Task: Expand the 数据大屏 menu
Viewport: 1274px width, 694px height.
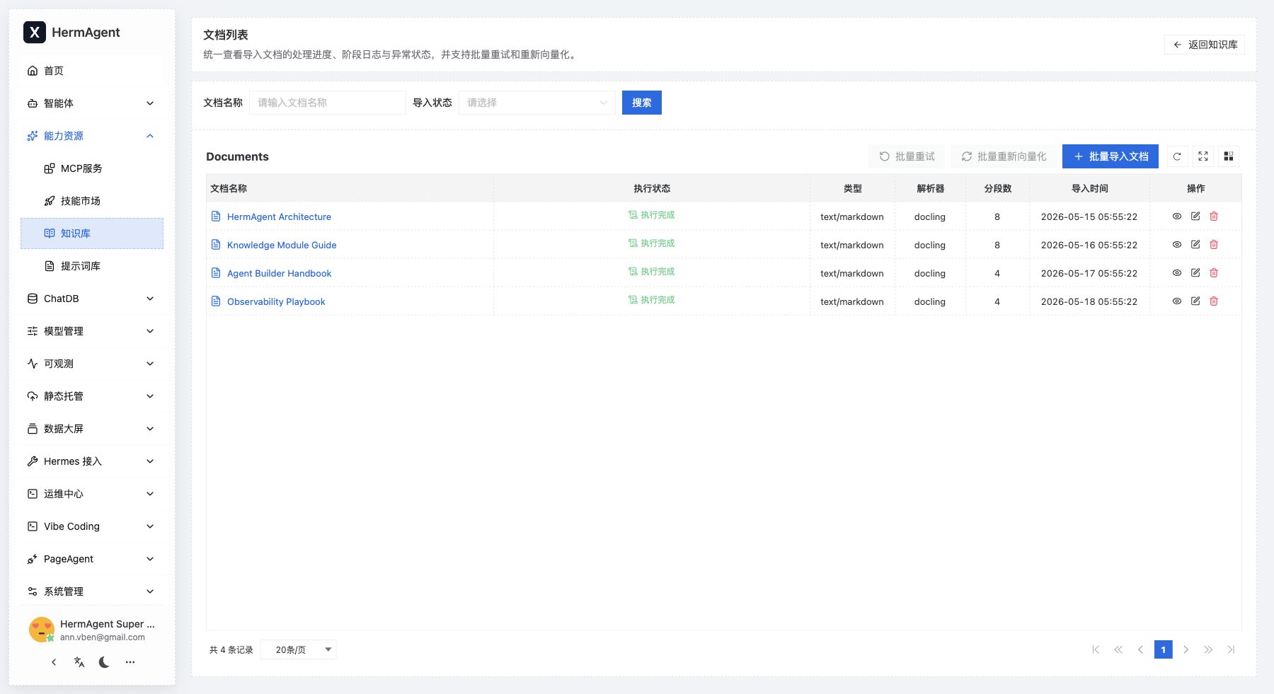Action: tap(92, 429)
